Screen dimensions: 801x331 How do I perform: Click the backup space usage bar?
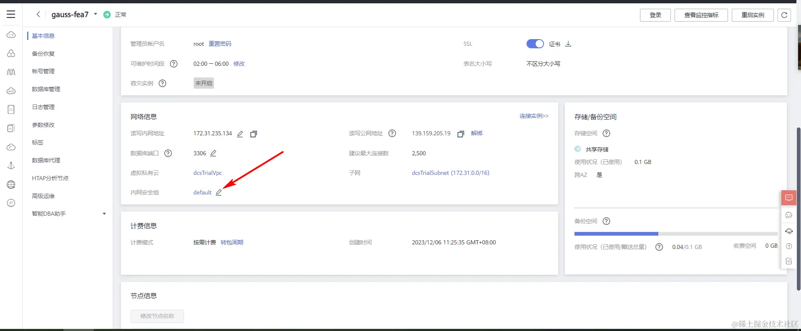click(676, 234)
